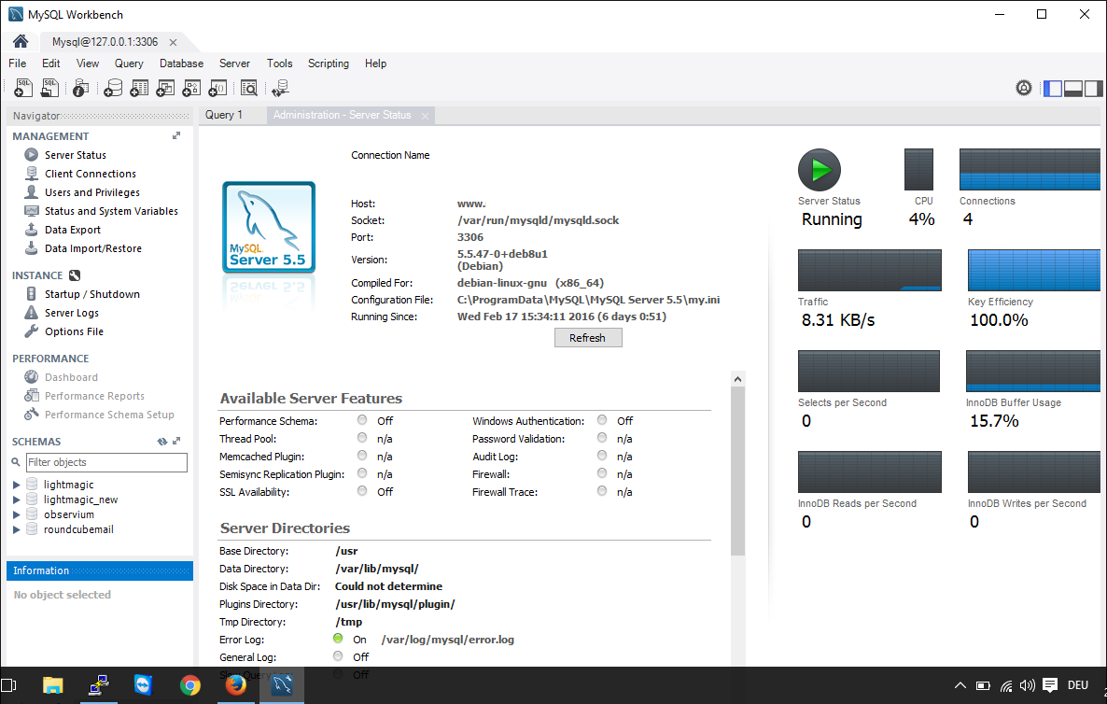Click the server features scrollbar up arrow
Screen dimensions: 1107x704
click(737, 379)
